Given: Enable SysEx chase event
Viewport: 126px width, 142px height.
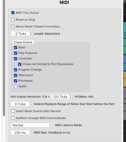Looking at the screenshot, I should click(16, 86).
